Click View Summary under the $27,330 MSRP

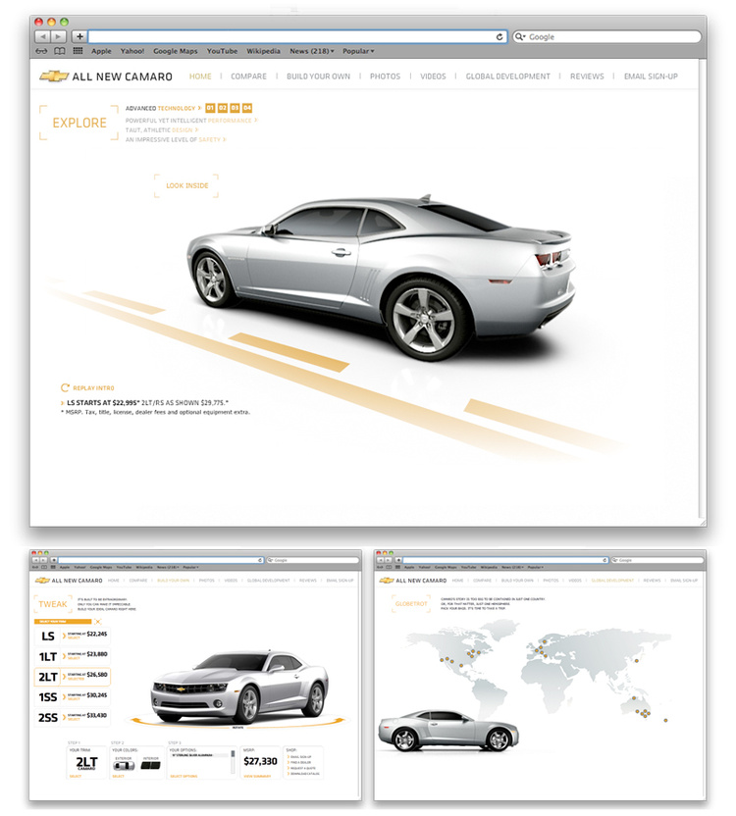(x=257, y=776)
